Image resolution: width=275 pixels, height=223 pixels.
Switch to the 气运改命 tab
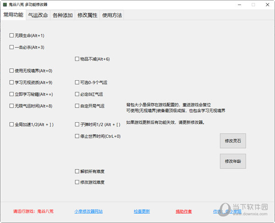coord(38,15)
